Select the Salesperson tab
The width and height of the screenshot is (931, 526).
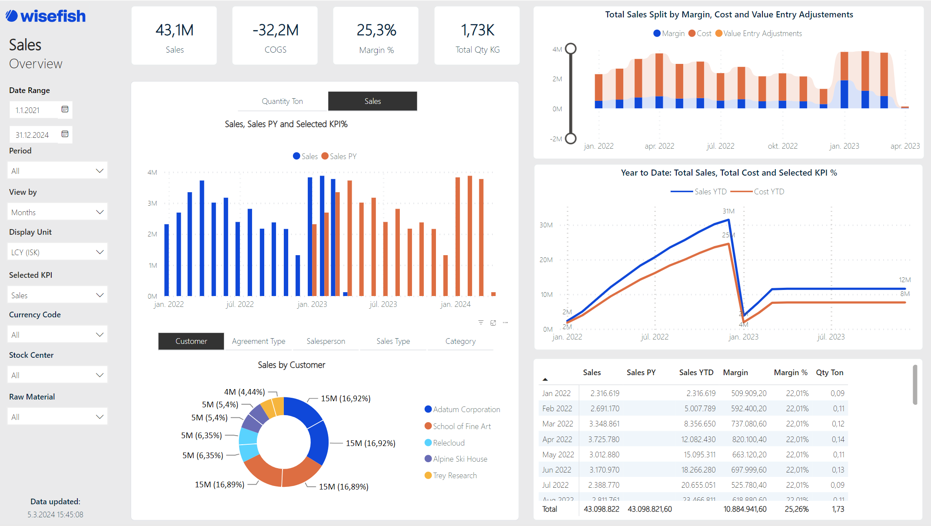click(x=326, y=341)
